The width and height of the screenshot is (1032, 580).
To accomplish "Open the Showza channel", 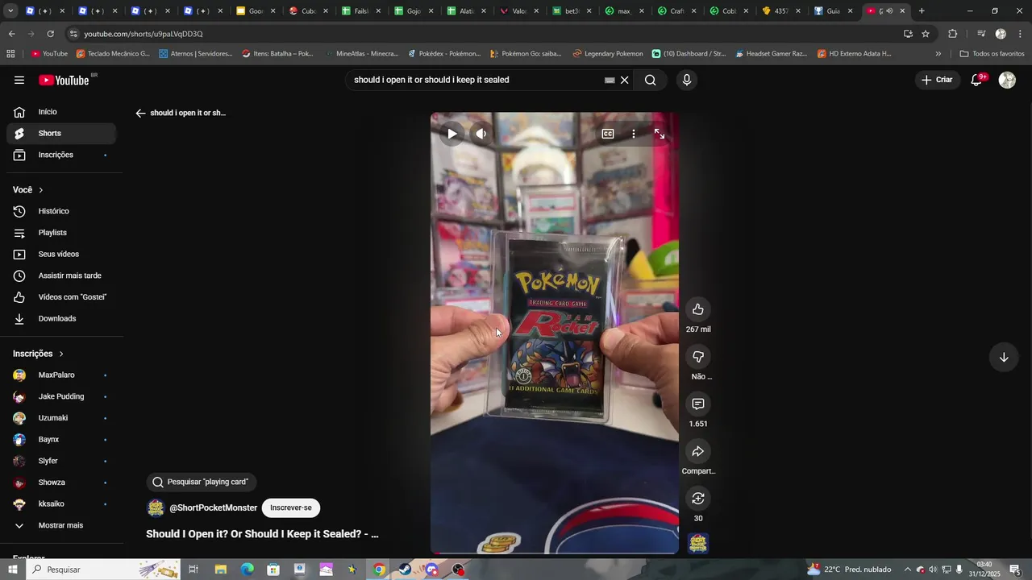I will point(61,483).
